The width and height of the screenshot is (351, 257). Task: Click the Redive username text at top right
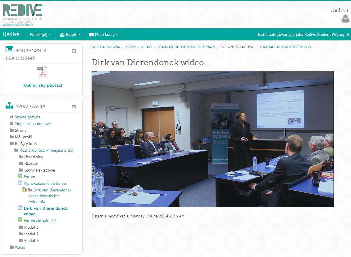pos(340,10)
